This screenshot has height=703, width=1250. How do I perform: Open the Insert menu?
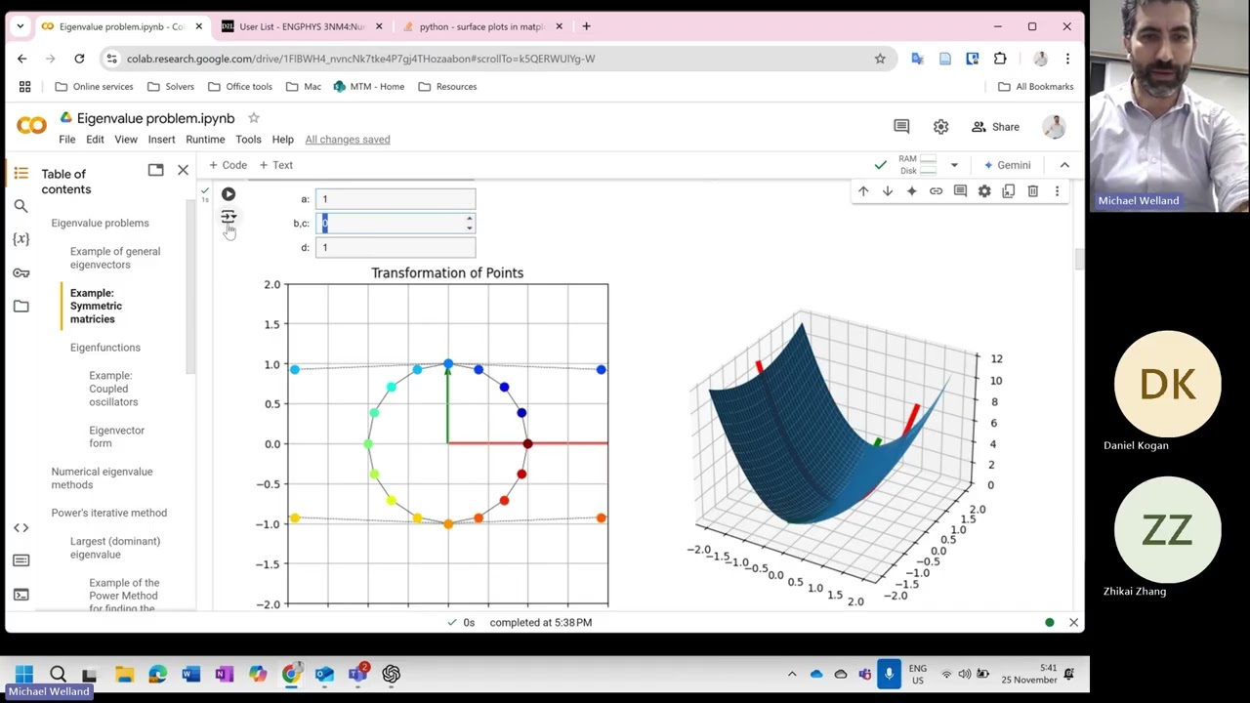[161, 140]
